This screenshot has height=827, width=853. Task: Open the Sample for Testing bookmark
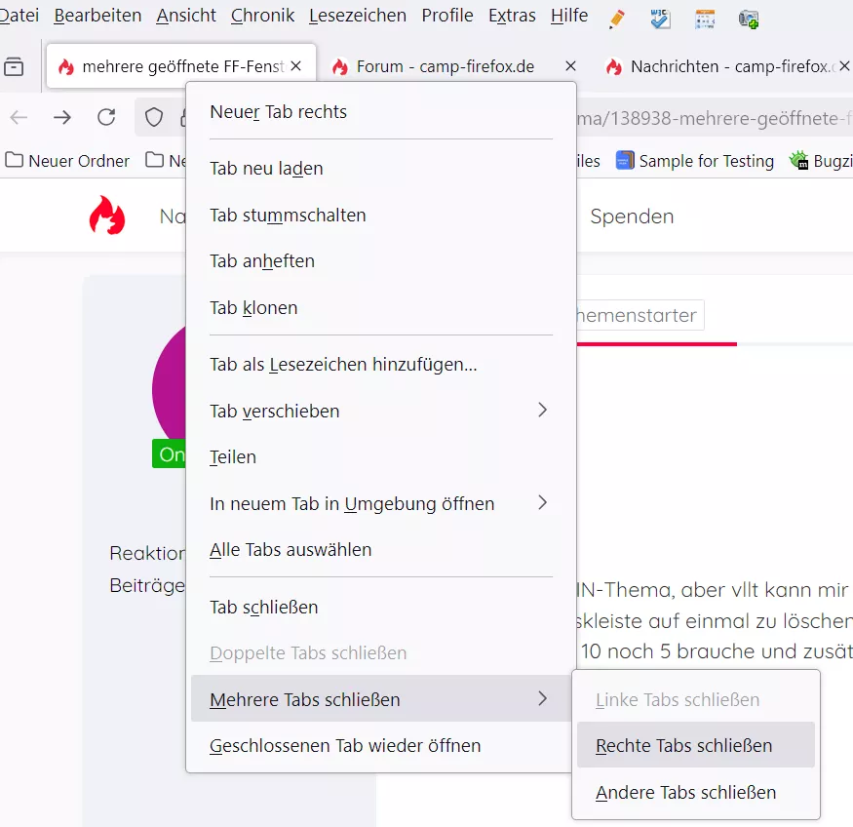tap(695, 161)
